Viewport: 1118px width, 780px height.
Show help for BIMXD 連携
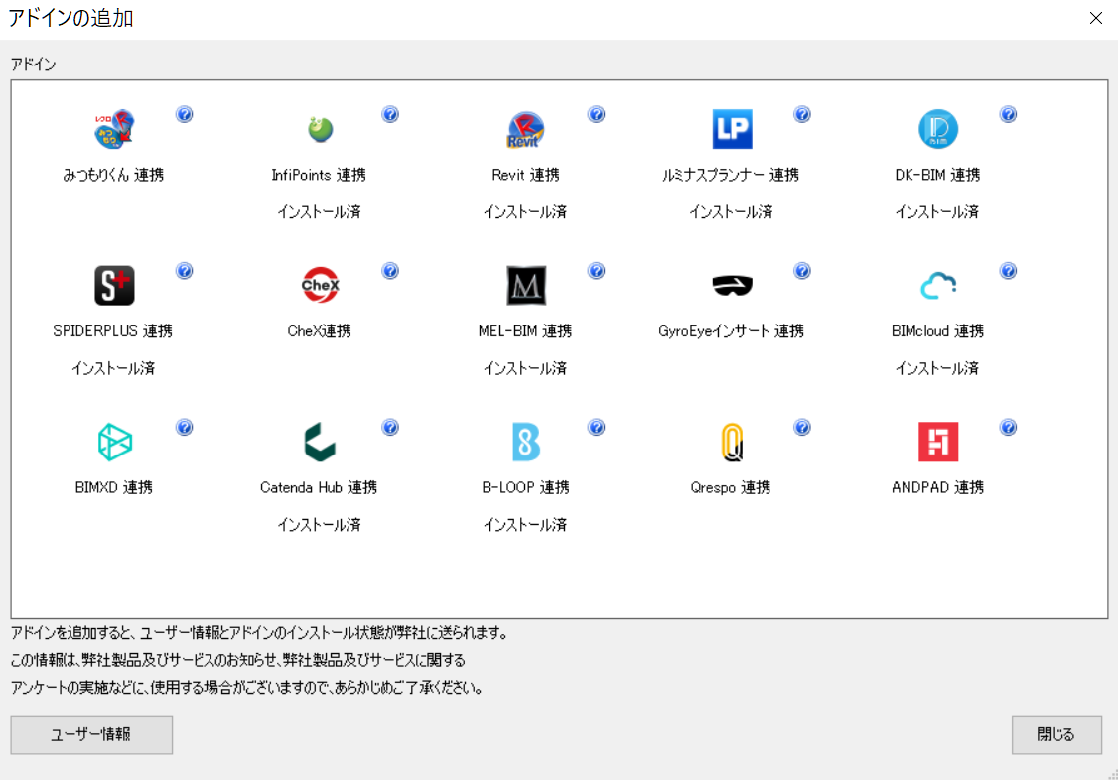184,427
